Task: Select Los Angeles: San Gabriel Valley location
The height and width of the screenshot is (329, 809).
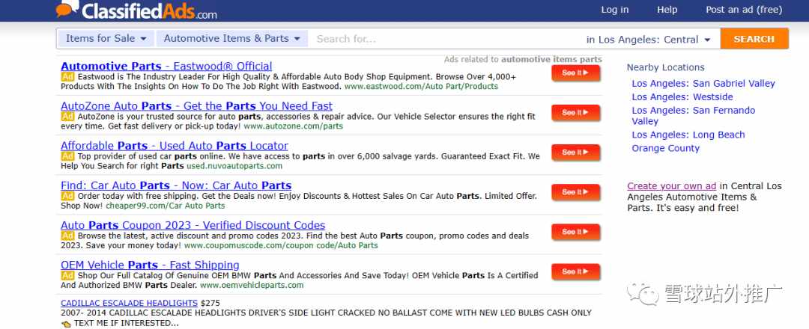Action: click(x=703, y=84)
